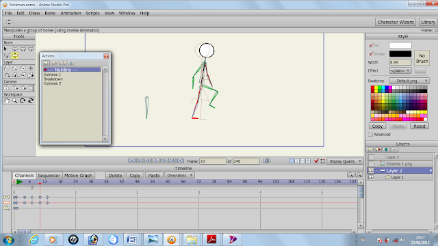Enable the Advanced checkbox in Style panel
This screenshot has width=438, height=246.
pos(370,135)
